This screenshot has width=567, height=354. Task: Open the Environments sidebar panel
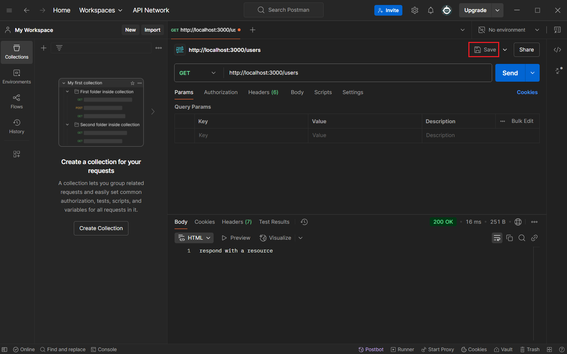tap(17, 77)
